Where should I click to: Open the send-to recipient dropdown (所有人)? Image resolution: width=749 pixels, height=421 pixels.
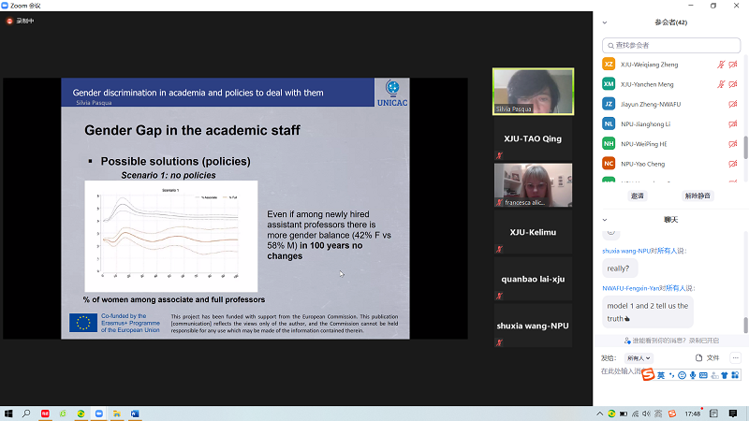click(639, 358)
